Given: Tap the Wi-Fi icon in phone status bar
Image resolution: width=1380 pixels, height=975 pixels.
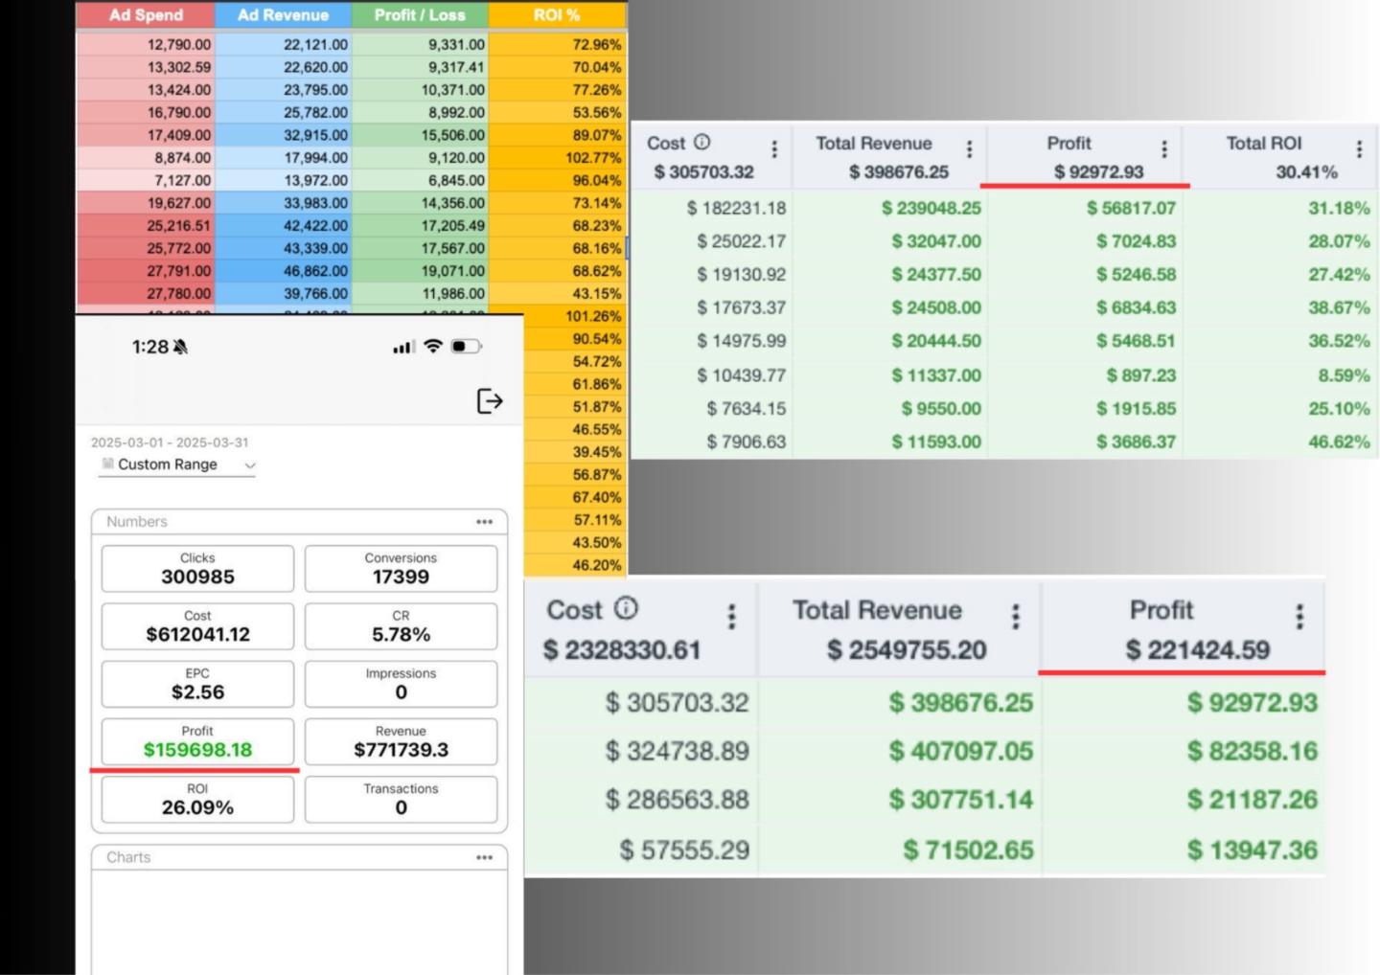Looking at the screenshot, I should click(433, 346).
